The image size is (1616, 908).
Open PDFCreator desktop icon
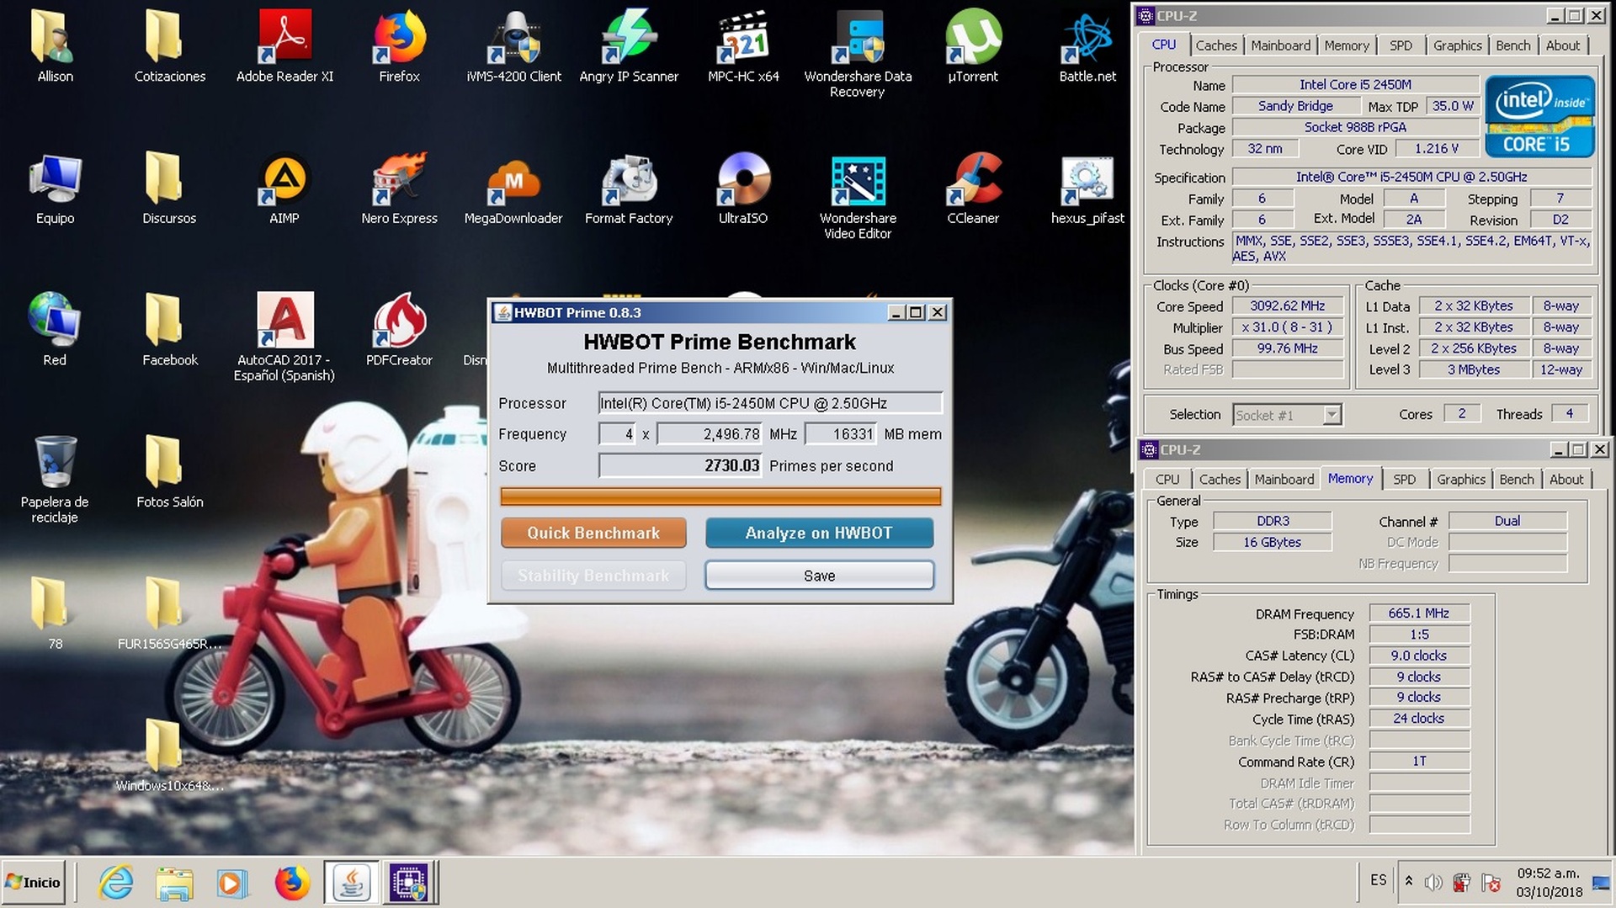click(399, 330)
